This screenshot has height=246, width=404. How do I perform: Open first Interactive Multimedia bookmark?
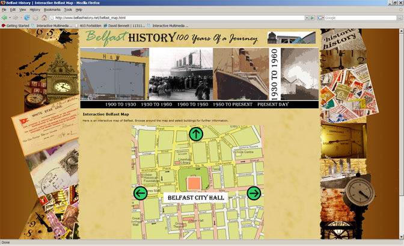click(52, 25)
